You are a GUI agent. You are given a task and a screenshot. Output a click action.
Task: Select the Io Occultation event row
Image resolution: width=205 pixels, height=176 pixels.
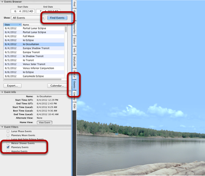(34, 44)
